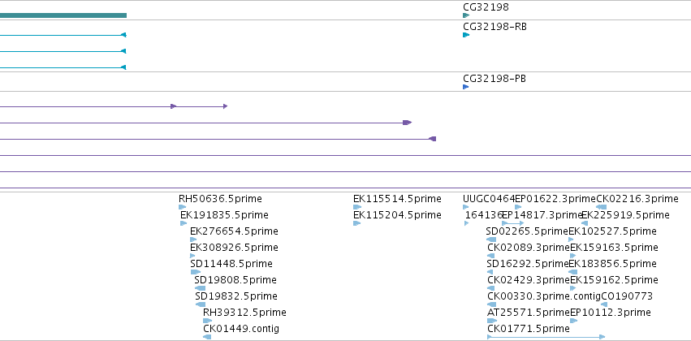This screenshot has height=341, width=691.
Task: Select the RH50636.5prime EST label
Action: pyautogui.click(x=220, y=199)
